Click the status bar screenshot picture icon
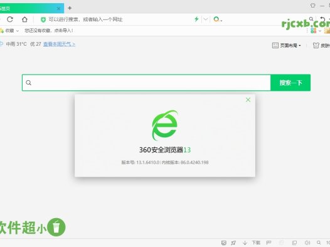The image size is (330, 247). pos(224,243)
